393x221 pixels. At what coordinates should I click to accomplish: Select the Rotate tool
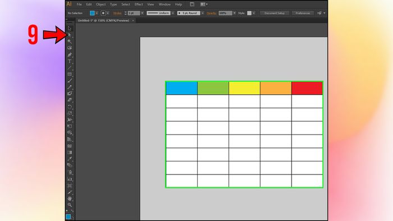click(70, 107)
